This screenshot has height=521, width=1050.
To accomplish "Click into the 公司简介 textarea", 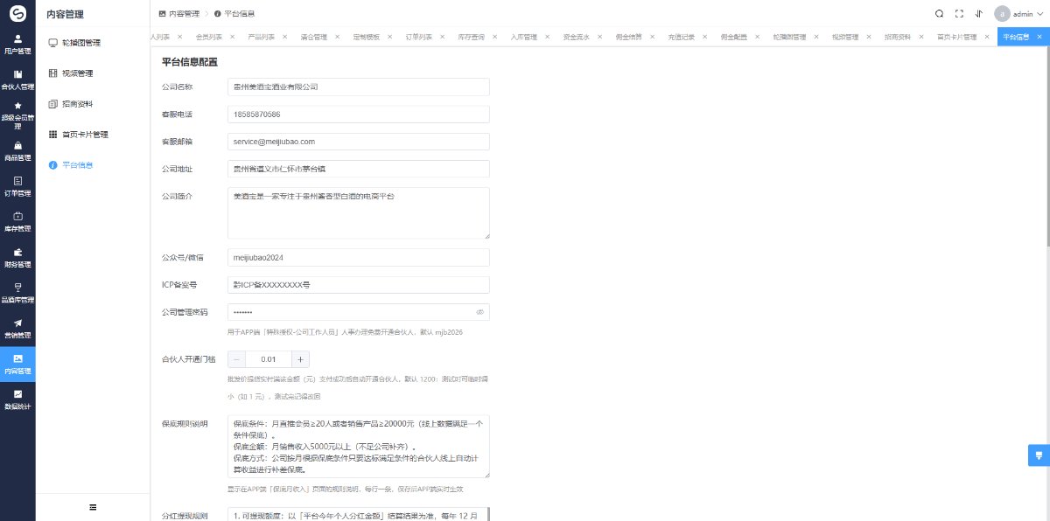I will click(358, 212).
